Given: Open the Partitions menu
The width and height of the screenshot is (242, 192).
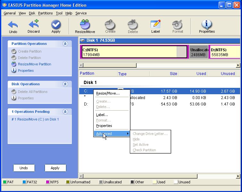Looking at the screenshot, I should coord(46,13).
